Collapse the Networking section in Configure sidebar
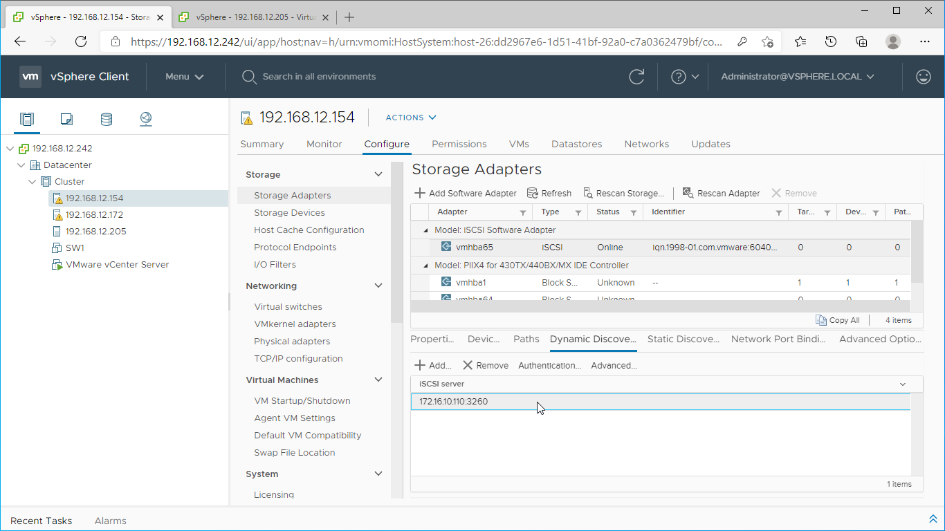Image resolution: width=945 pixels, height=531 pixels. coord(378,286)
